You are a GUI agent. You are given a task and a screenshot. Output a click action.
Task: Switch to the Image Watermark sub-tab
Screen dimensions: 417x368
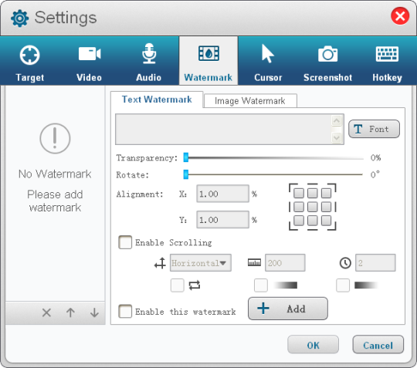tap(250, 101)
